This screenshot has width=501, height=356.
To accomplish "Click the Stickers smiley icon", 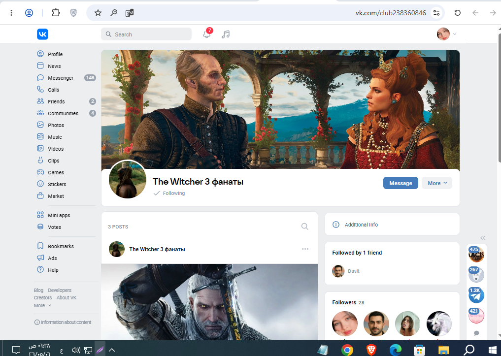I will (x=40, y=184).
